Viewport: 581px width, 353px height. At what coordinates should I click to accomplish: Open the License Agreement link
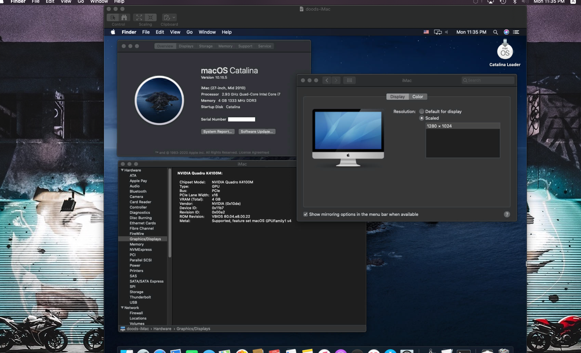254,153
